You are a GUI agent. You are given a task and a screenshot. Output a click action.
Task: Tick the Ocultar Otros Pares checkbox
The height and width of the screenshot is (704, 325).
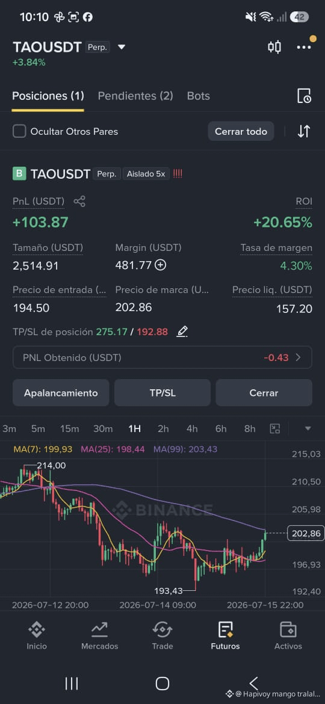(19, 132)
